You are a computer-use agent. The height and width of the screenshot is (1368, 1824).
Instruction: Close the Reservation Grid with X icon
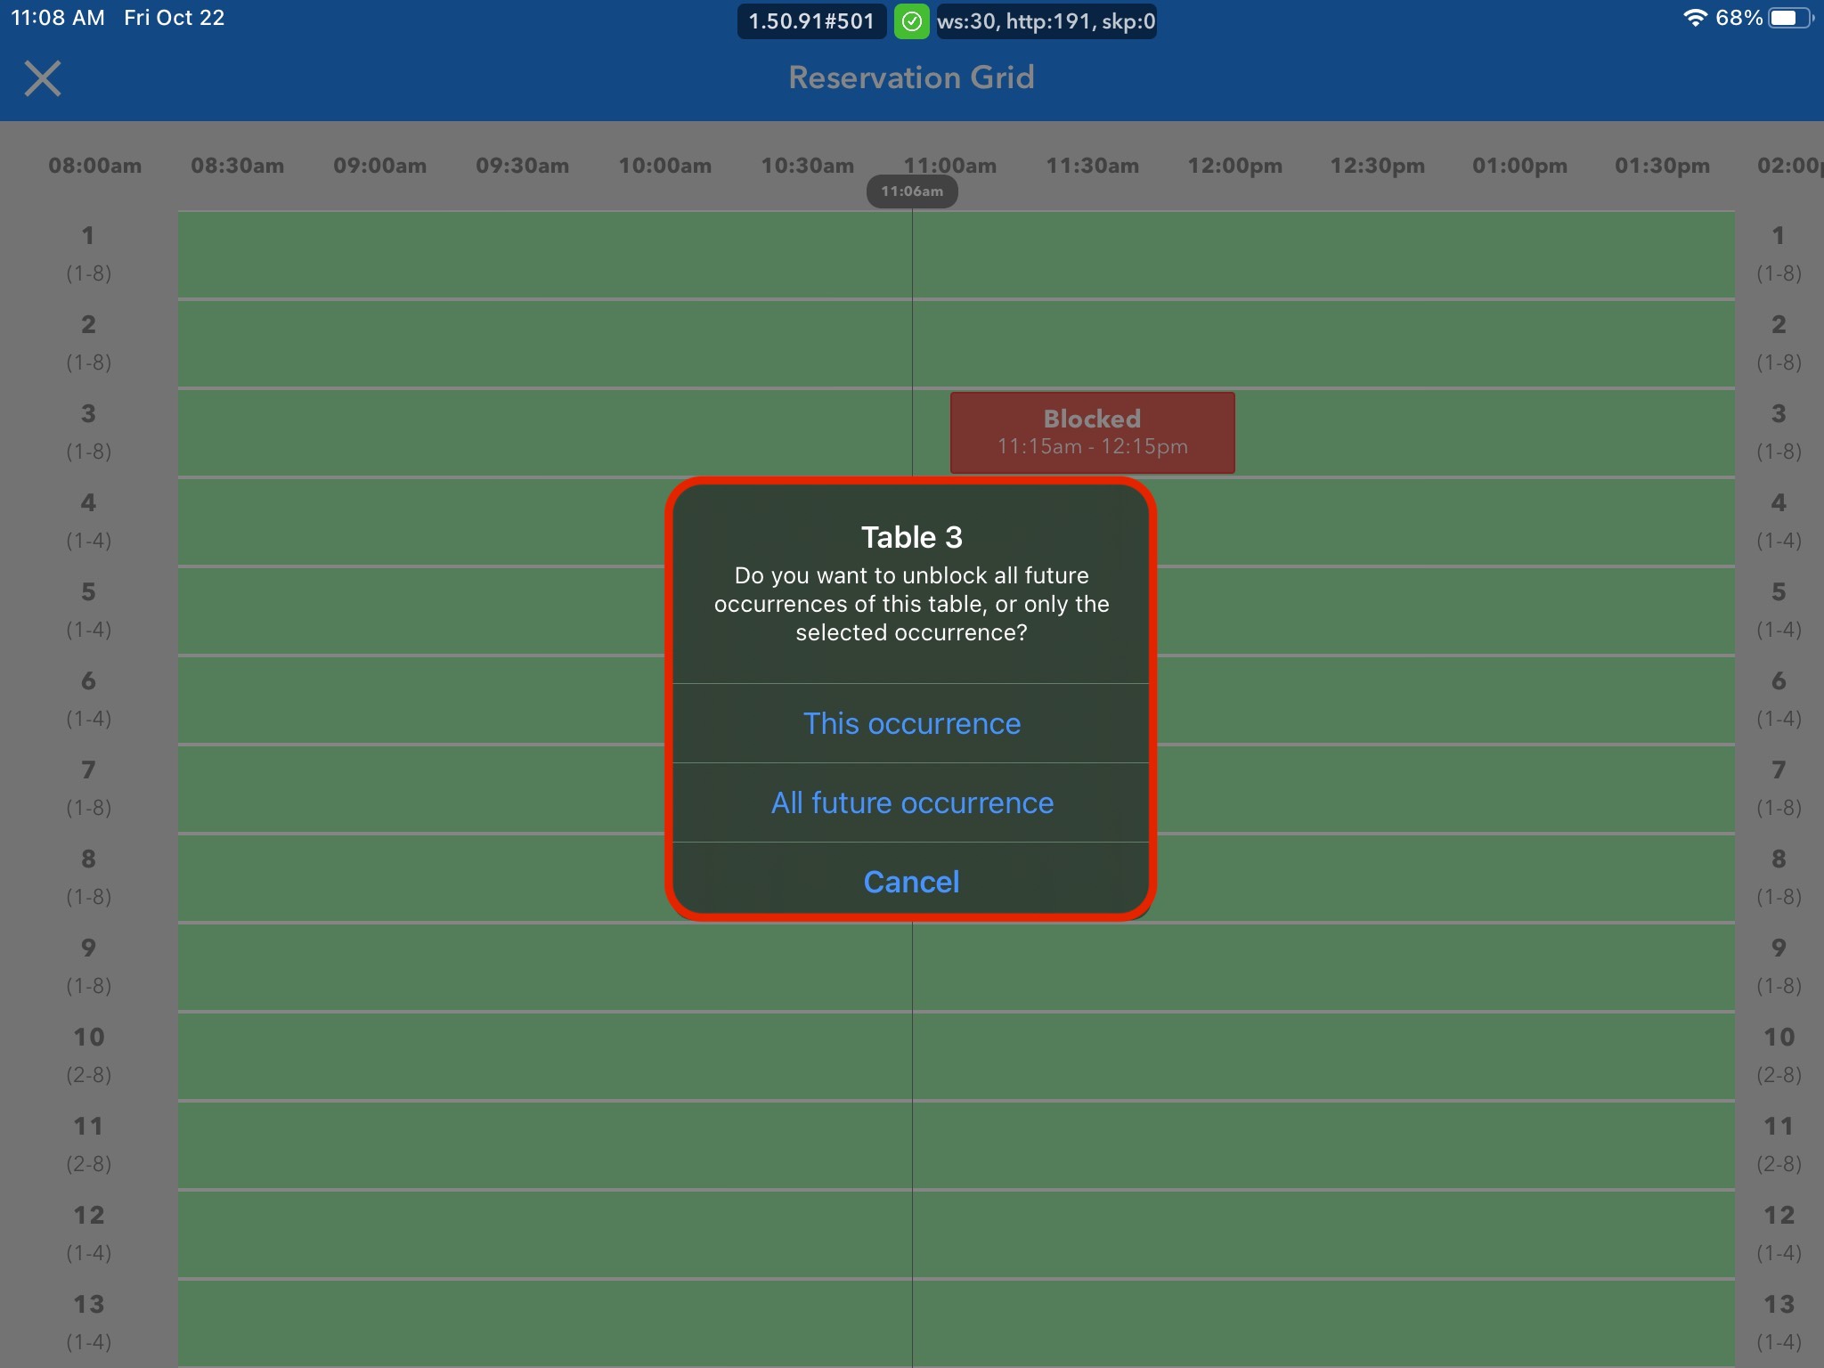point(42,78)
